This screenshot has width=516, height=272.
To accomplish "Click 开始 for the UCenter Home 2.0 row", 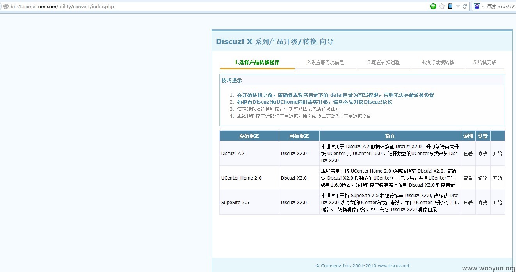I will pos(497,178).
